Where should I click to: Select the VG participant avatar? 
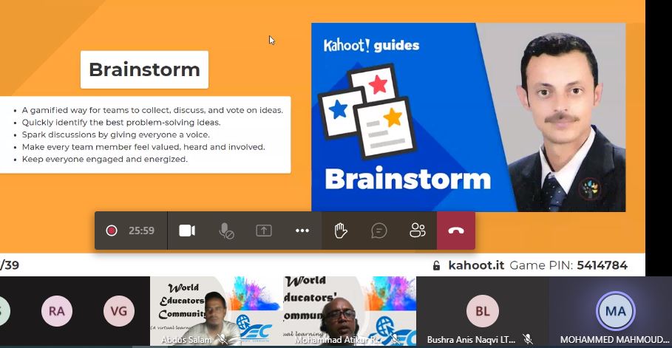pos(119,311)
